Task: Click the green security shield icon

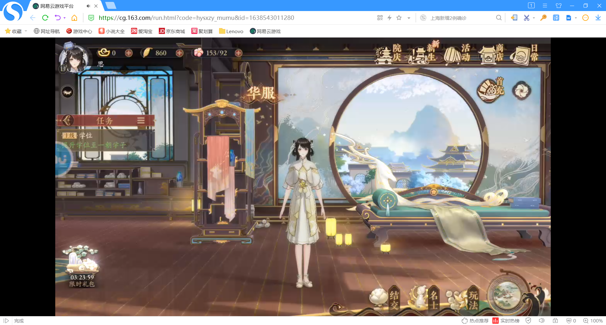Action: (x=91, y=18)
